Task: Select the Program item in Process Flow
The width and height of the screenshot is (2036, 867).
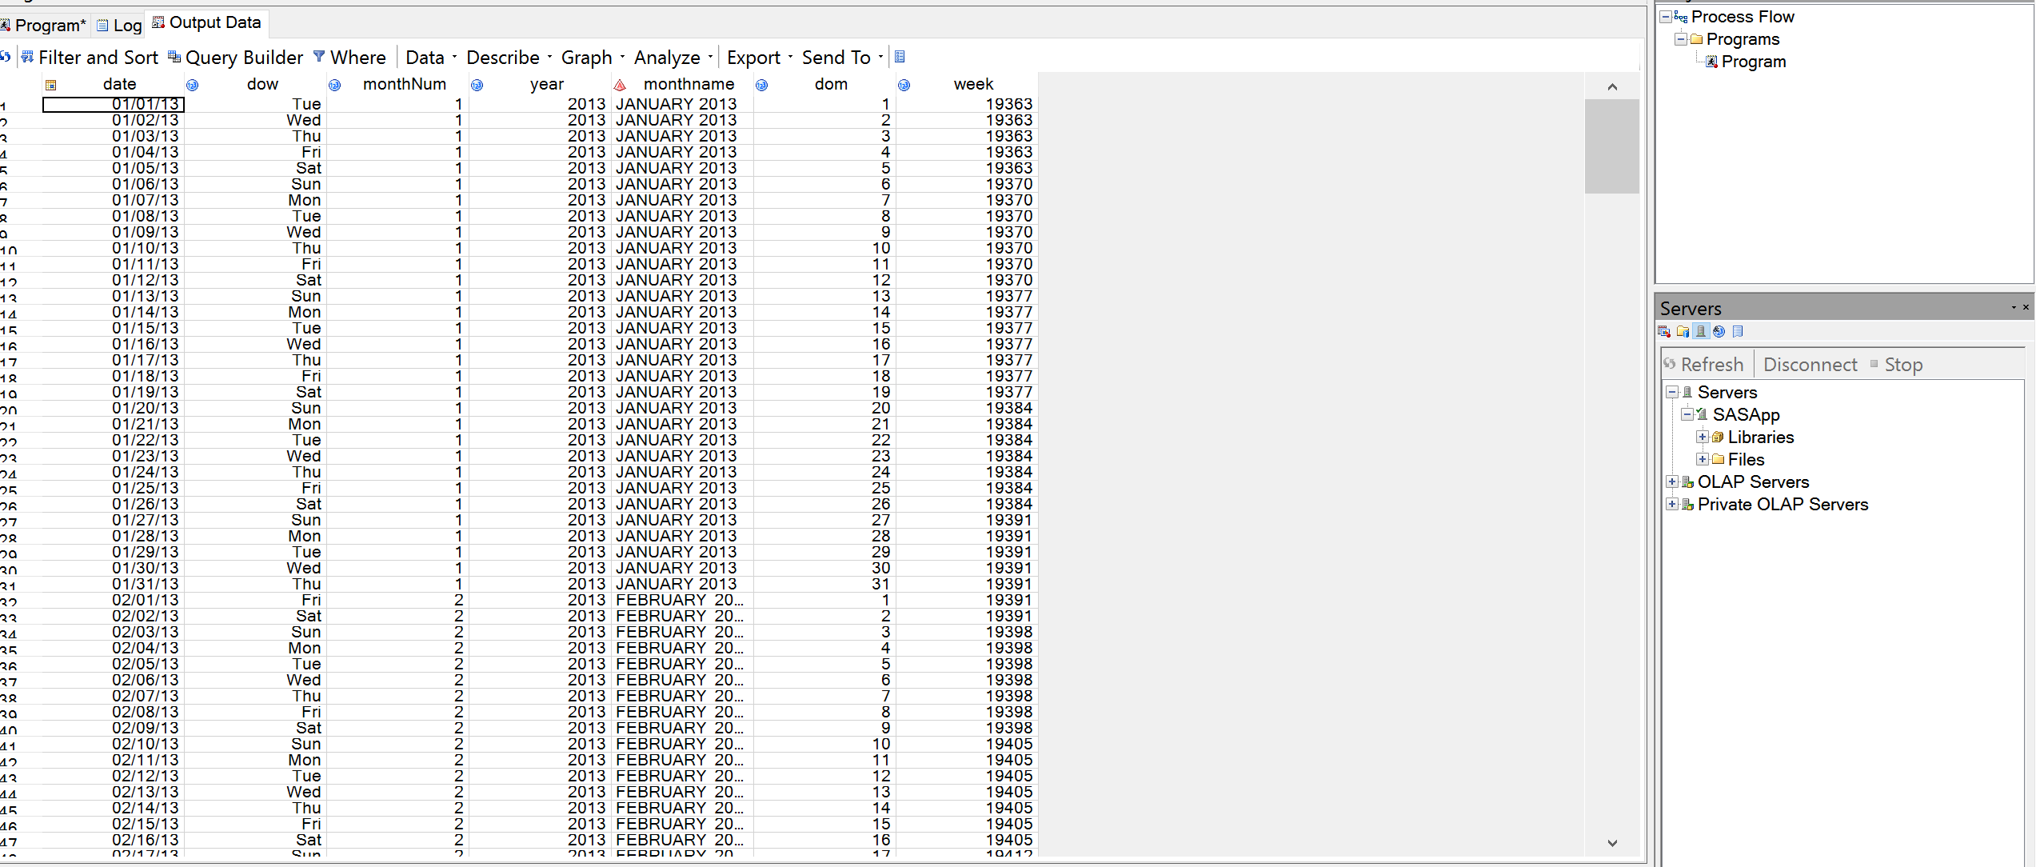Action: coord(1753,62)
